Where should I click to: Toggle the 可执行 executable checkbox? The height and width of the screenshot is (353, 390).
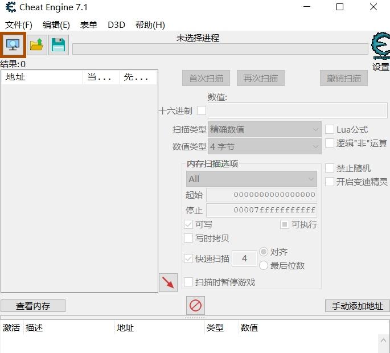point(285,225)
